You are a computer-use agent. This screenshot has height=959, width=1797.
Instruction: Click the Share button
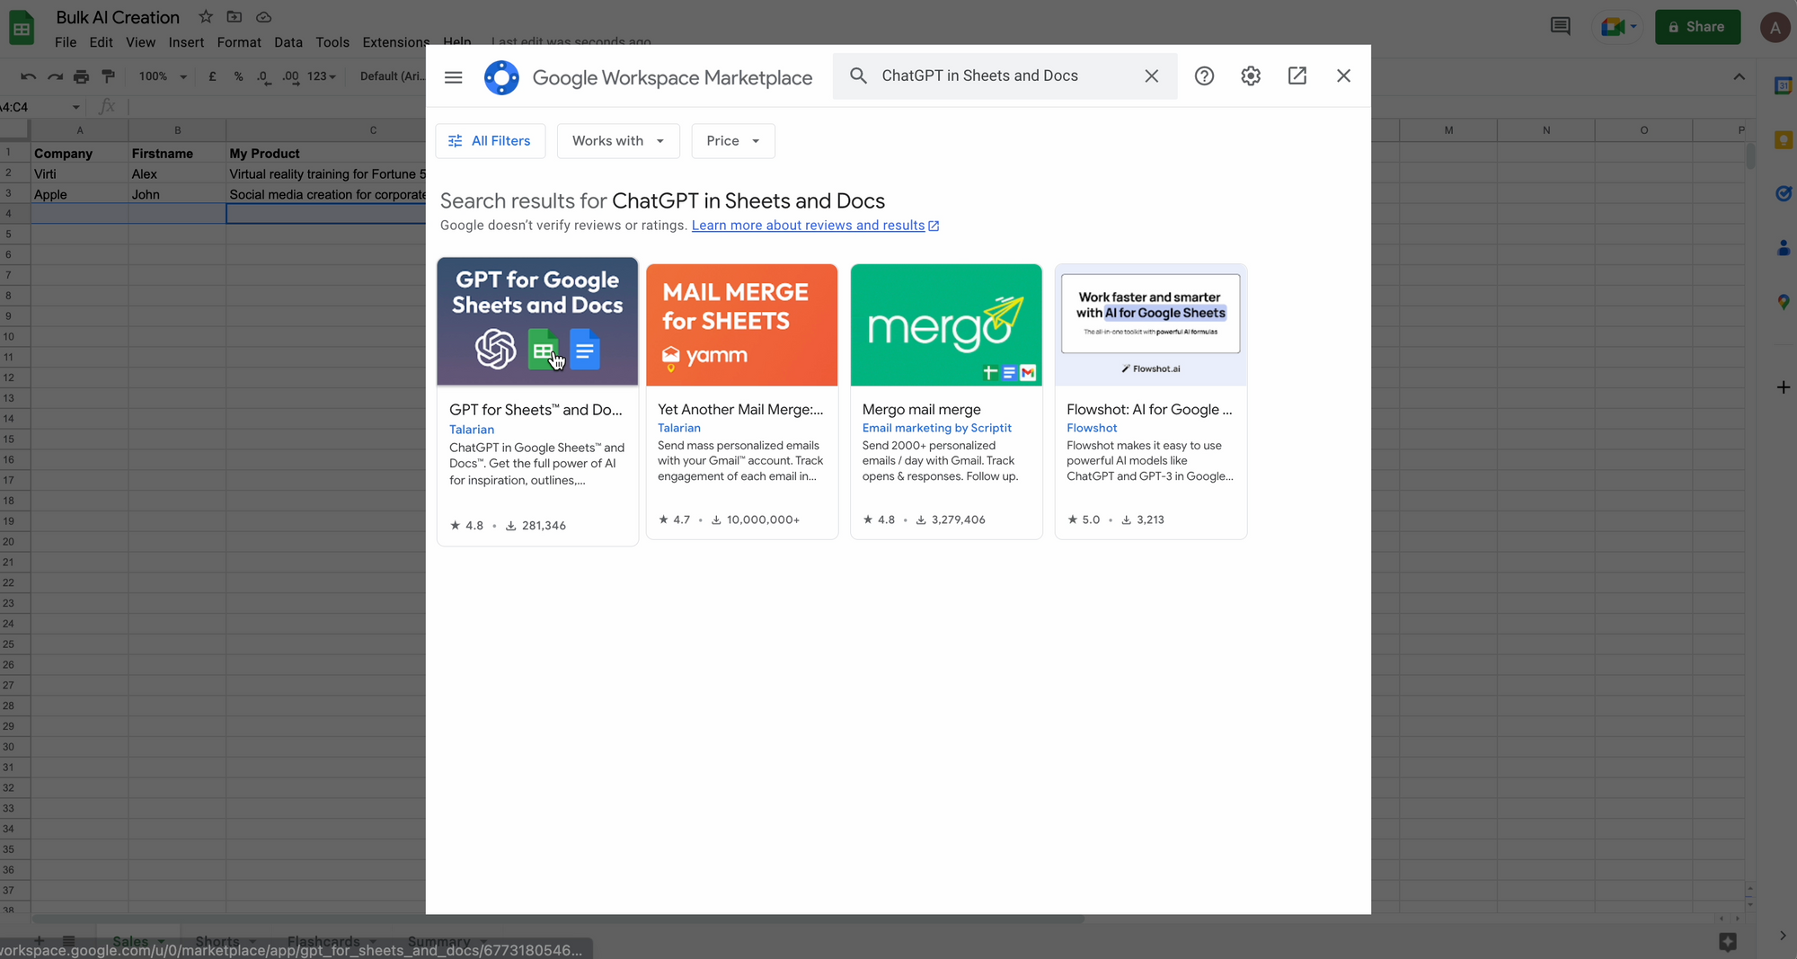(1697, 27)
